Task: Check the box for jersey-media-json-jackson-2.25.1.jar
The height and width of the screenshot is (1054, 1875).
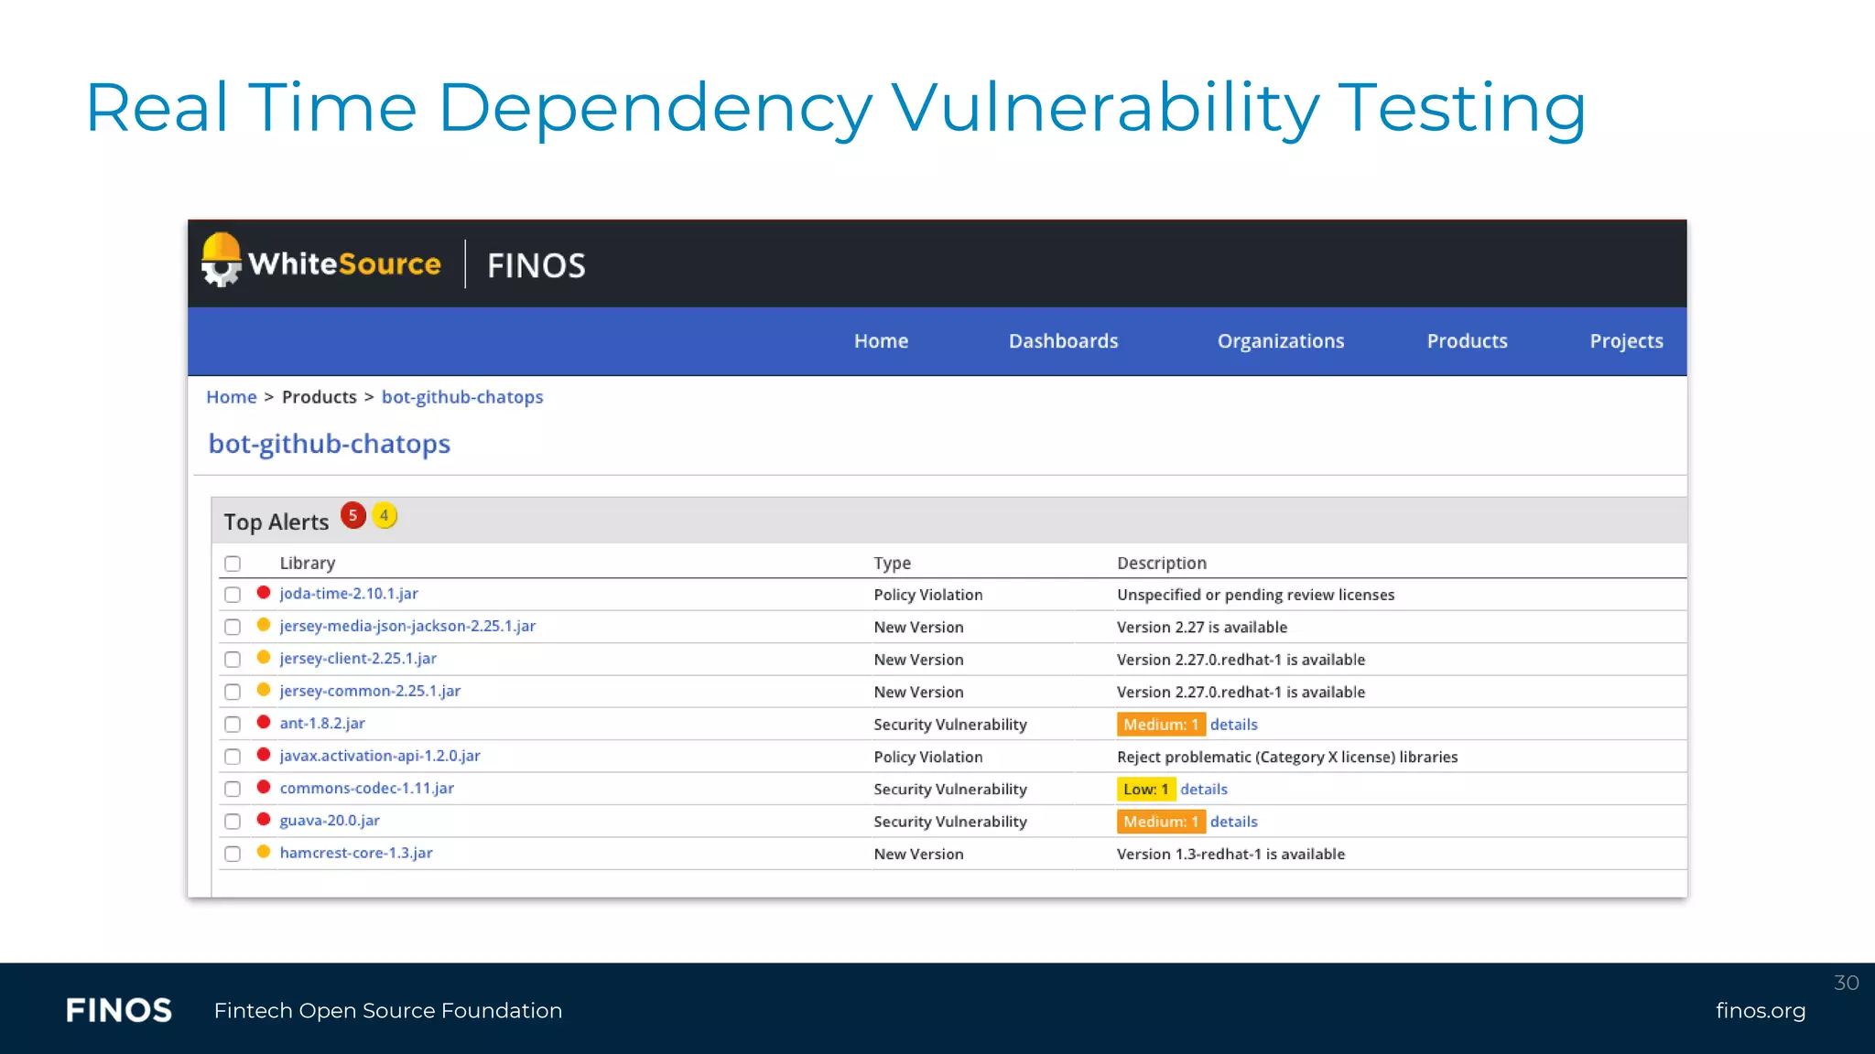Action: tap(233, 627)
